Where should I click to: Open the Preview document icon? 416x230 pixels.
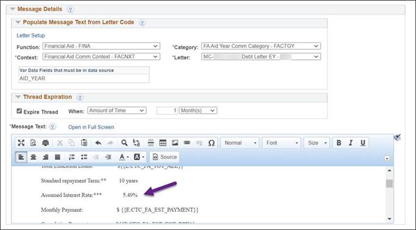33,143
